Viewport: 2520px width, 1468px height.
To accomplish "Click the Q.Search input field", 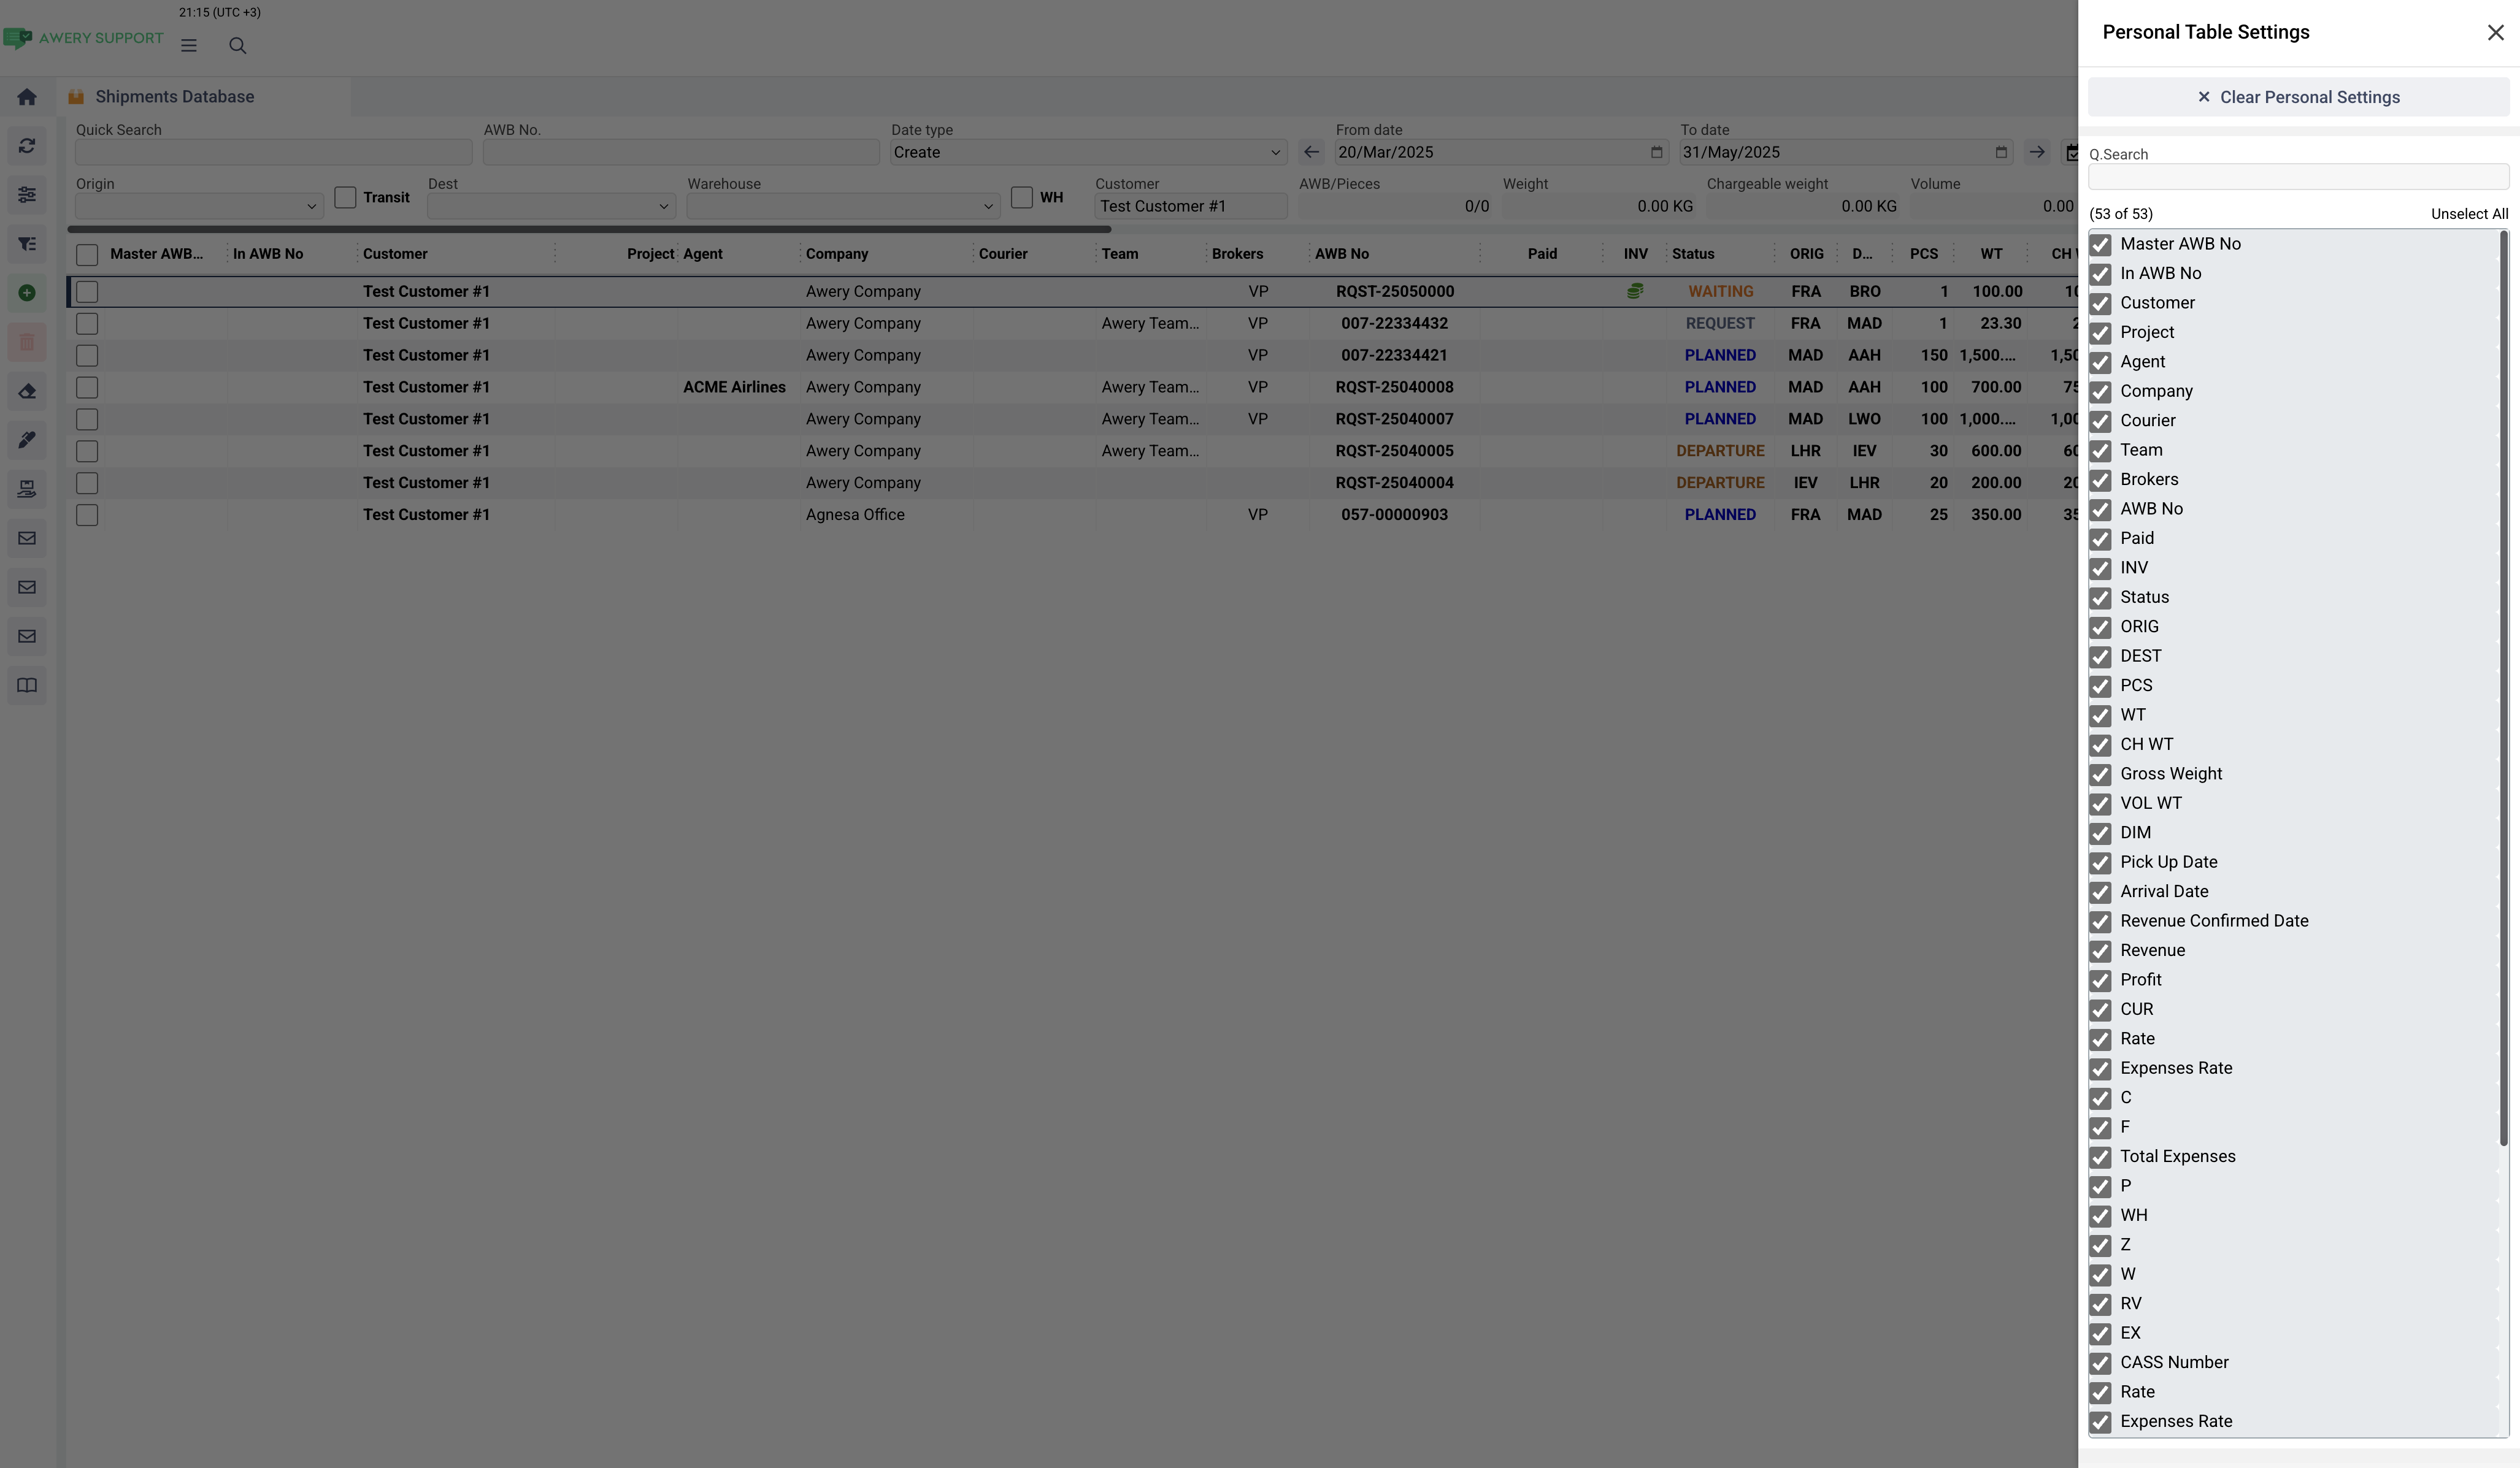I will coord(2298,177).
